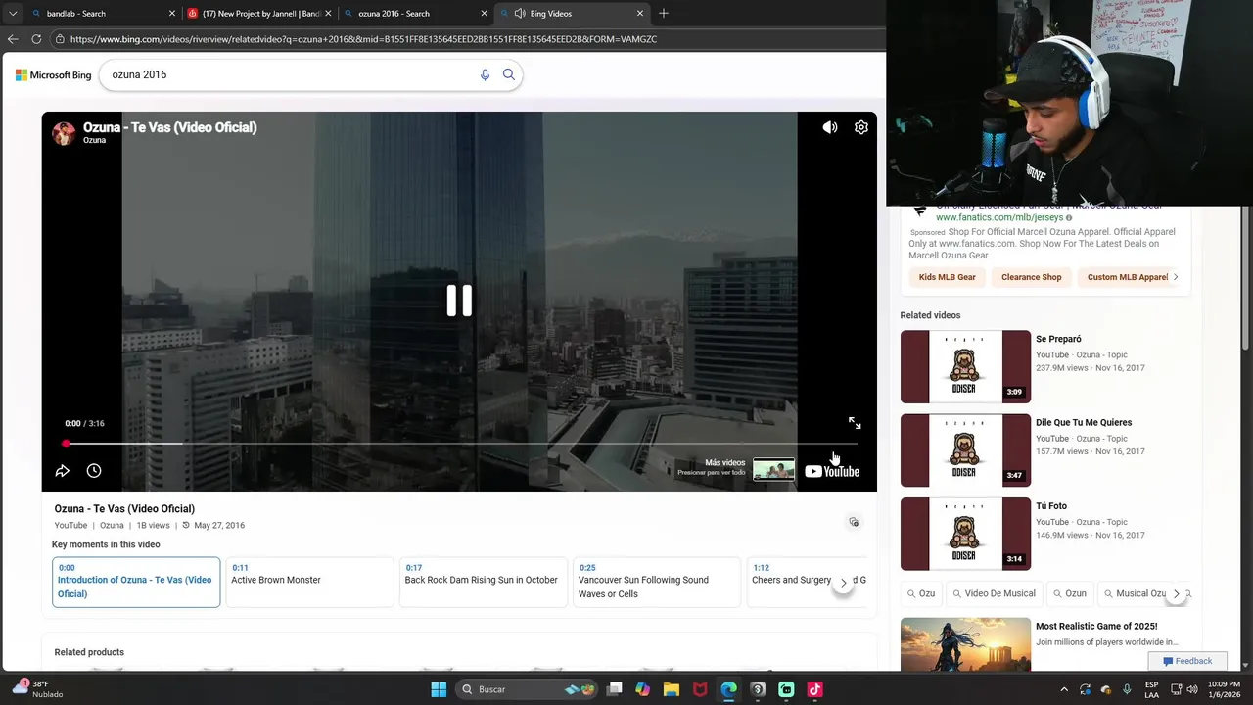Open the McAfee icon on the taskbar

point(700,689)
